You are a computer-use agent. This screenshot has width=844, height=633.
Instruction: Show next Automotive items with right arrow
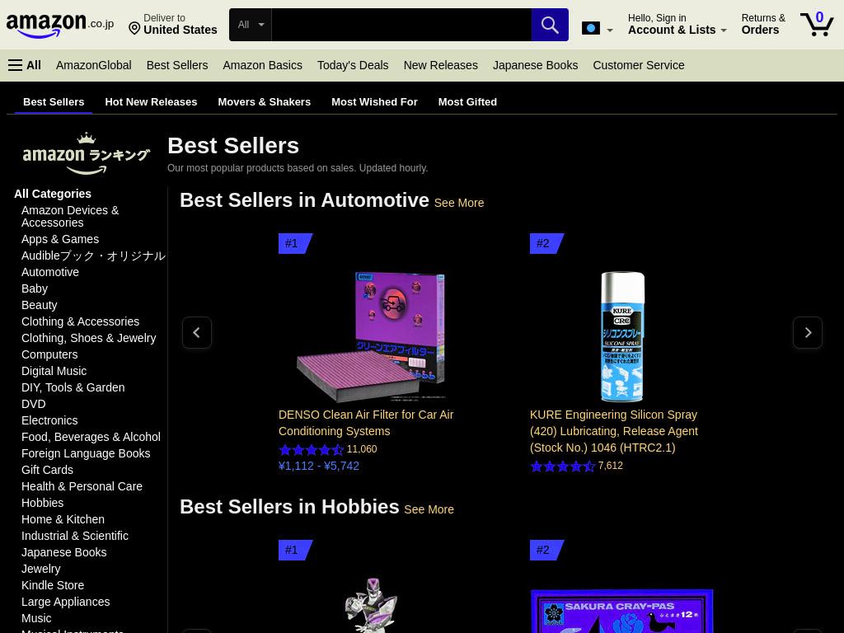[x=808, y=333]
